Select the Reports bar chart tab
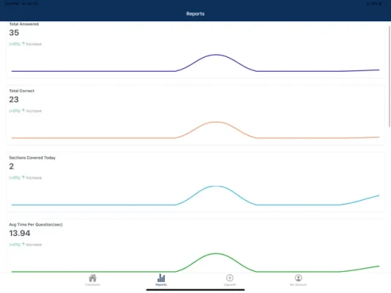391x293 pixels. tap(161, 280)
